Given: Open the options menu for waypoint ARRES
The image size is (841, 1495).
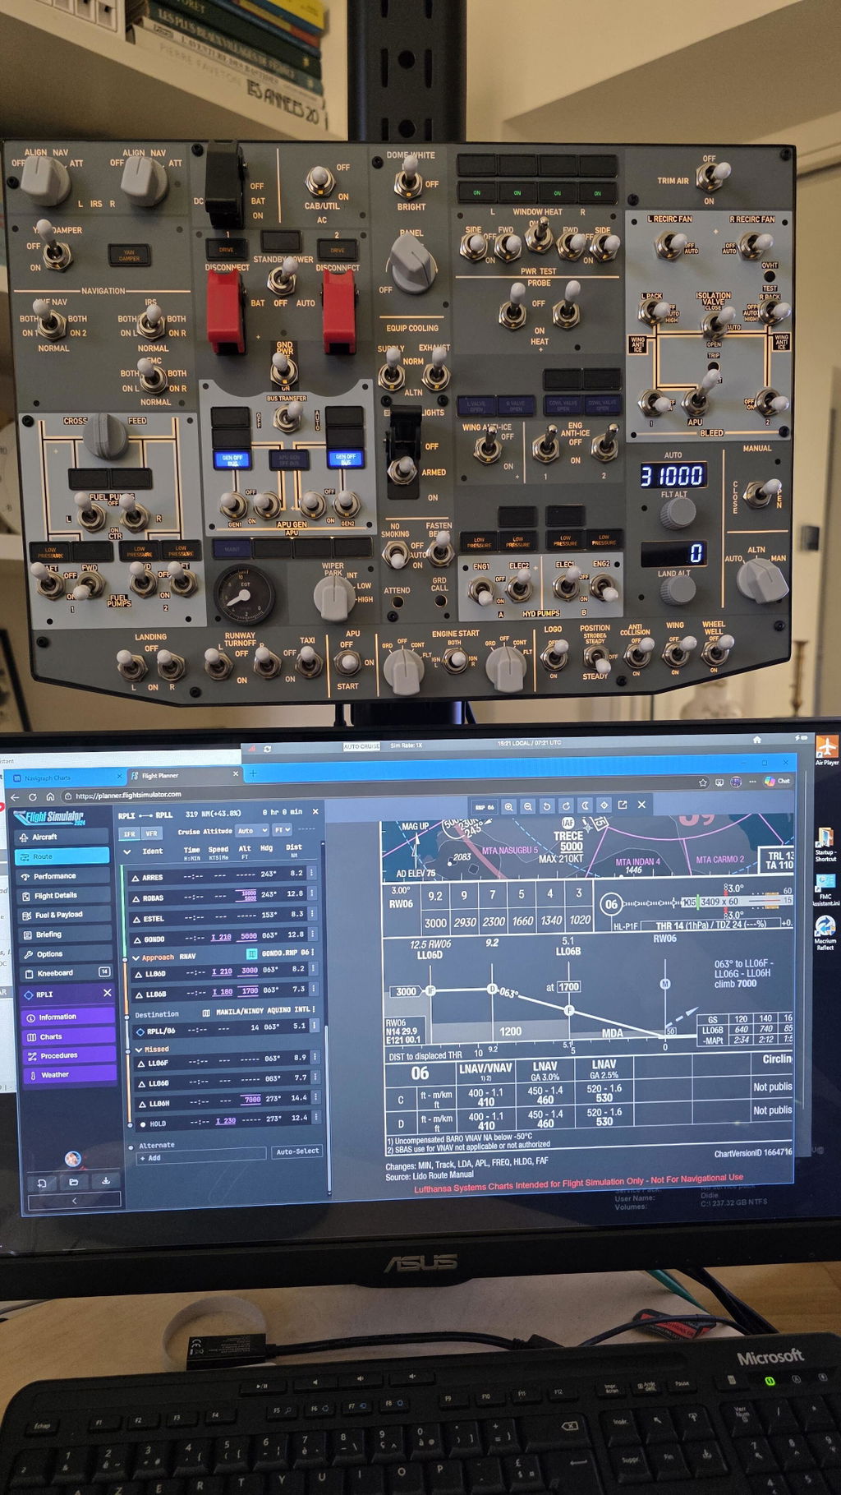Looking at the screenshot, I should coord(312,873).
